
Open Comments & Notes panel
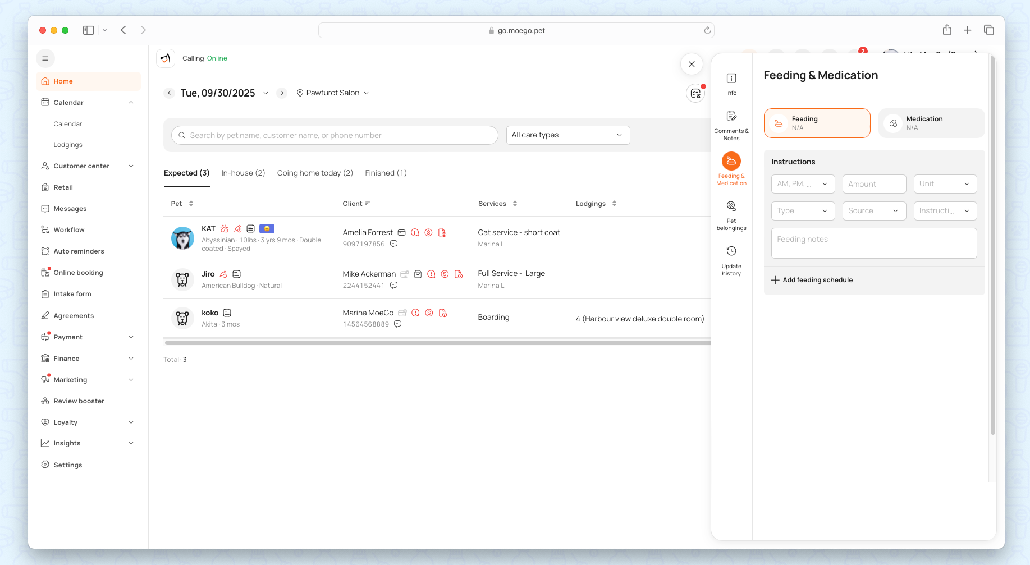click(x=731, y=125)
